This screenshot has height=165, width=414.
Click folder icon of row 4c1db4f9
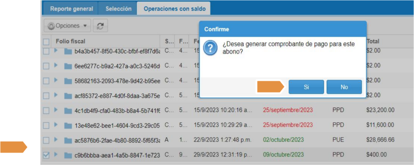click(x=68, y=110)
